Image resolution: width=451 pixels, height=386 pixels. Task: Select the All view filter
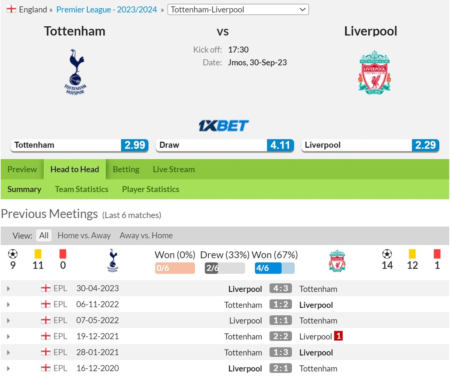pos(44,236)
